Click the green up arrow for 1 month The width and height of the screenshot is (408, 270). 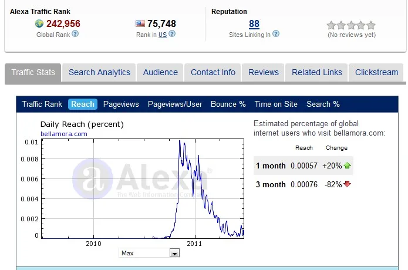pos(348,165)
